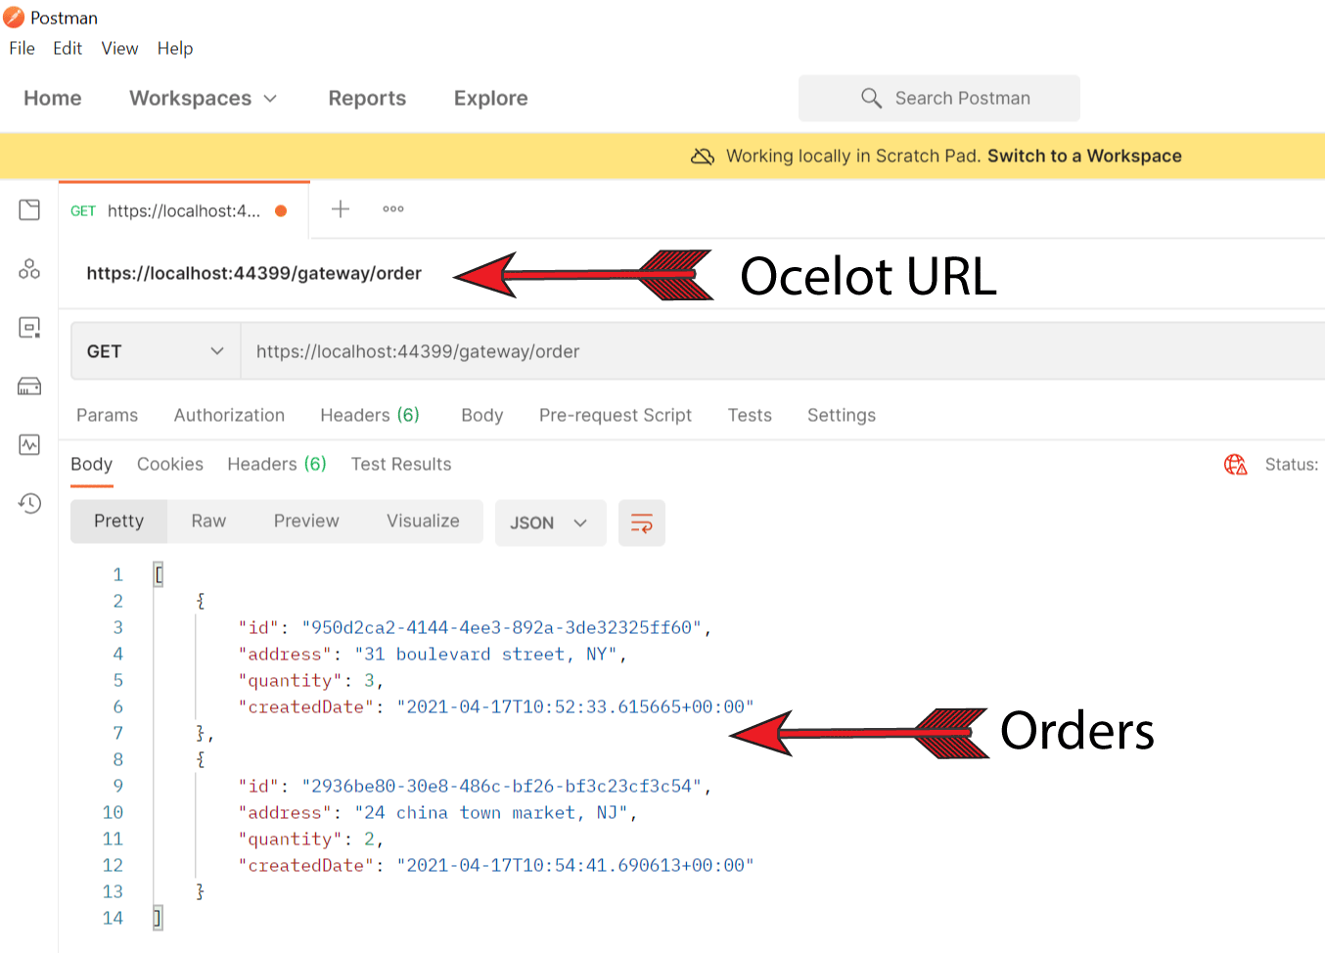Click the network globe icon near Status
The height and width of the screenshot is (953, 1325).
click(x=1236, y=464)
